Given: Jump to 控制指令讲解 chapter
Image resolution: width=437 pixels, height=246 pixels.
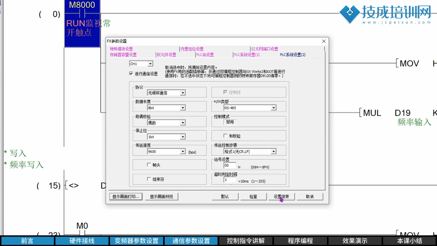Looking at the screenshot, I should (246, 241).
